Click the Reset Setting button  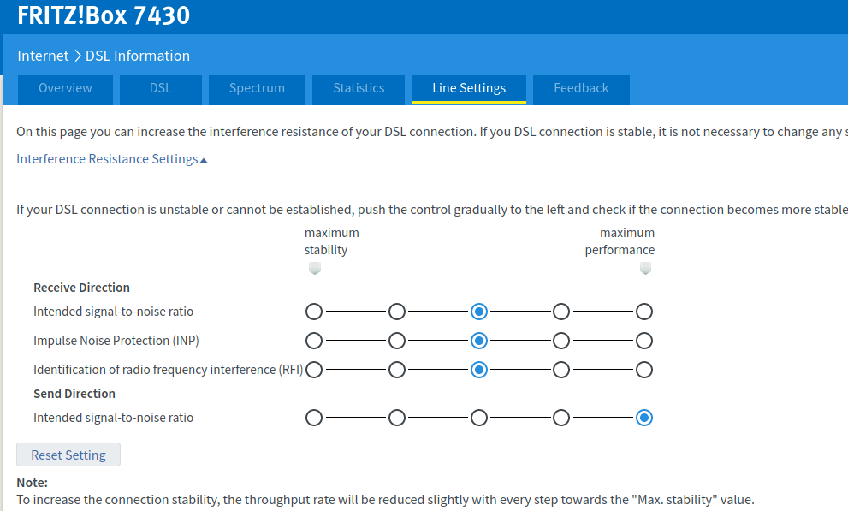[68, 455]
